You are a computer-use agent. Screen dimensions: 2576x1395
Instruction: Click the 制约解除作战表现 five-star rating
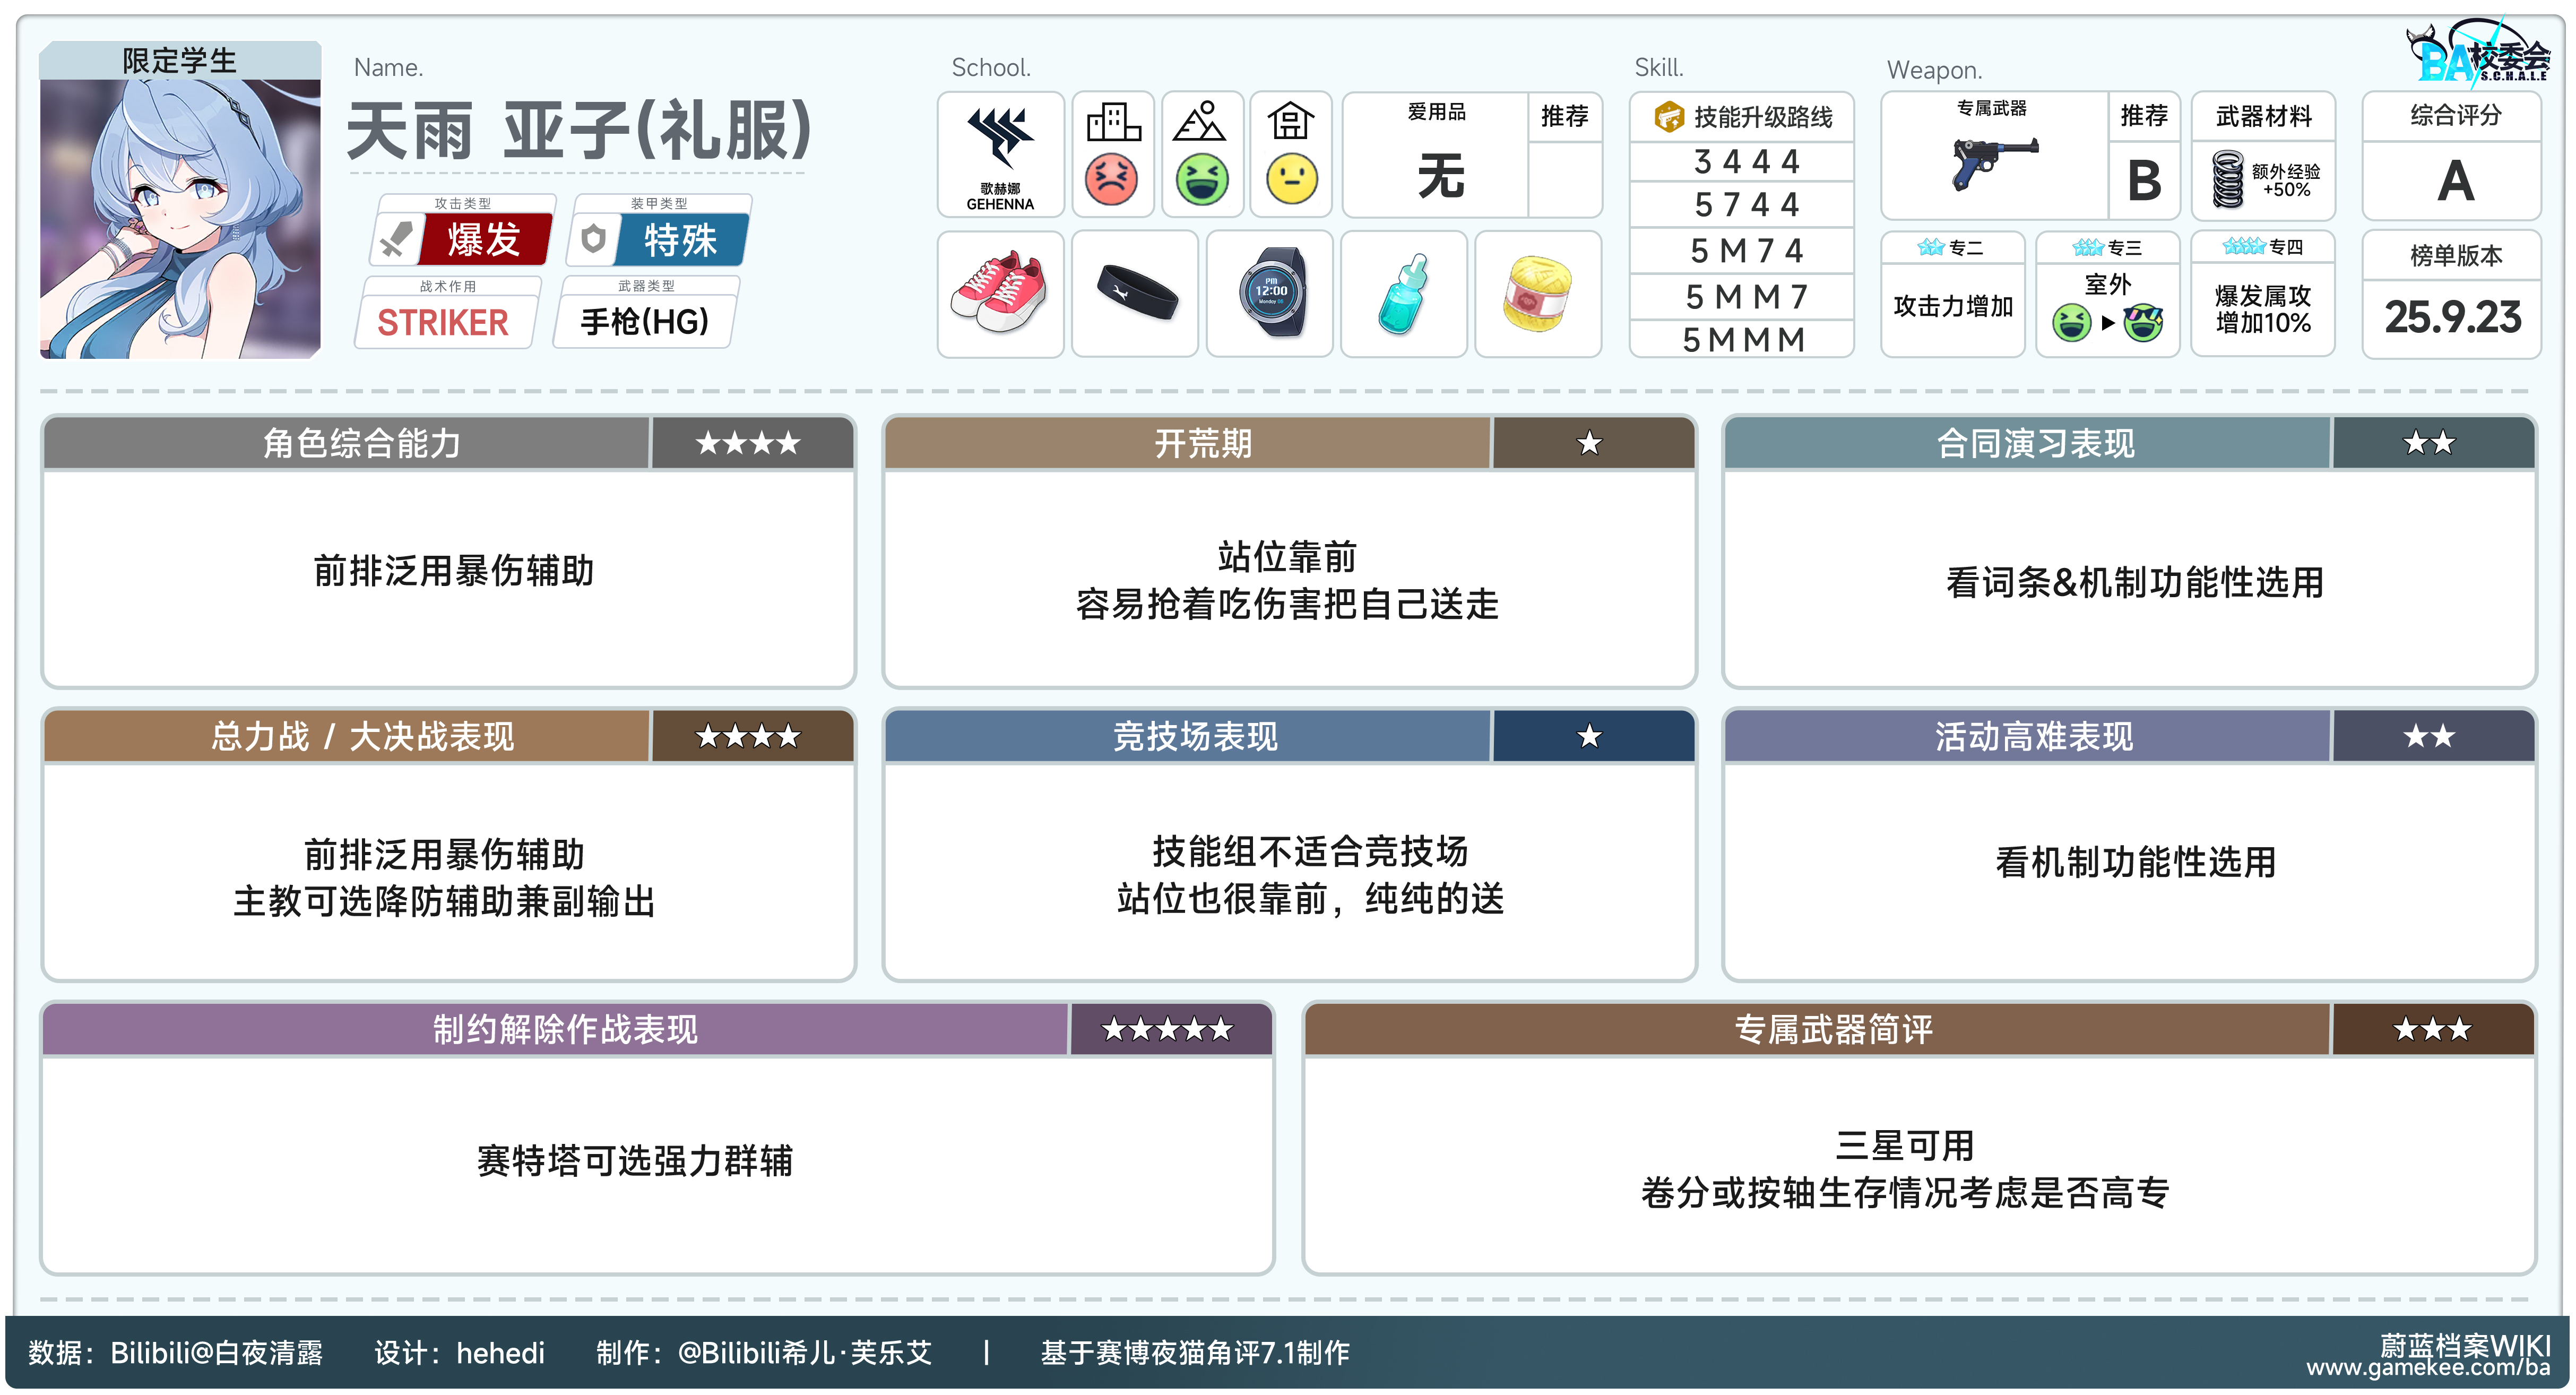[x=1168, y=1029]
